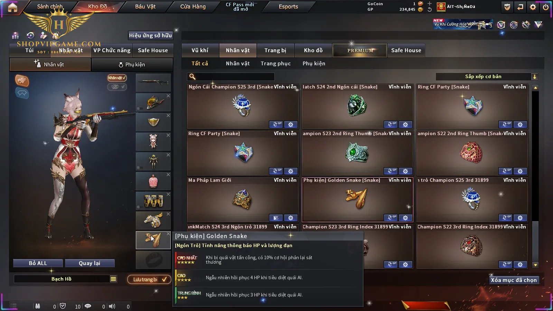Click the power exit icon
This screenshot has width=553, height=311.
546,7
